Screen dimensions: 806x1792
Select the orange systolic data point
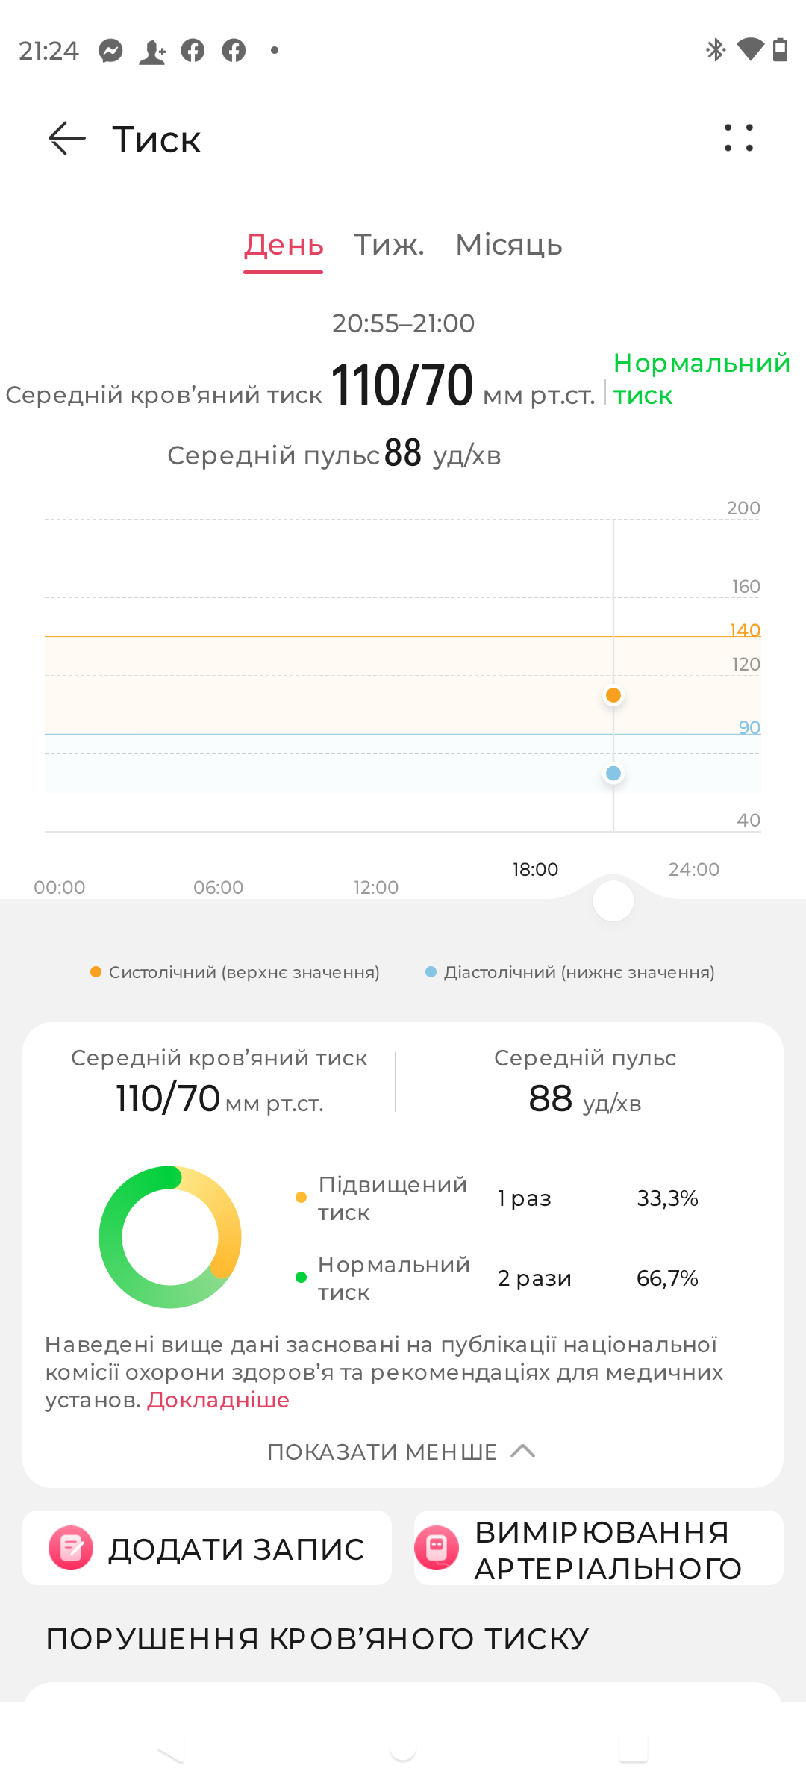pyautogui.click(x=613, y=695)
